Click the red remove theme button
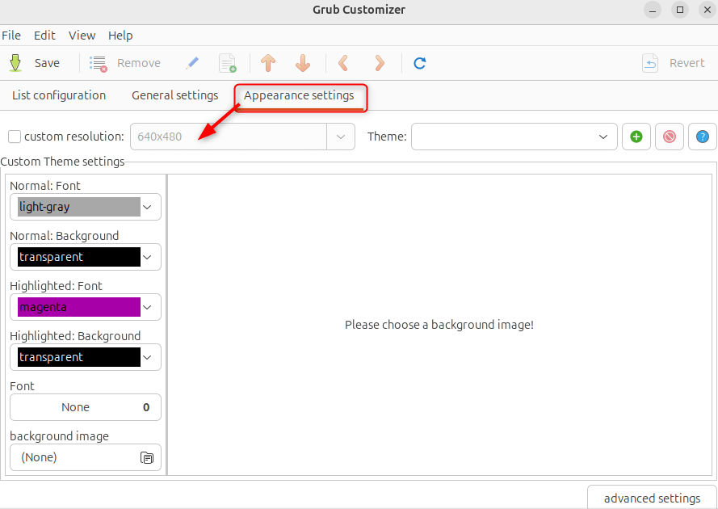The image size is (718, 509). 669,137
